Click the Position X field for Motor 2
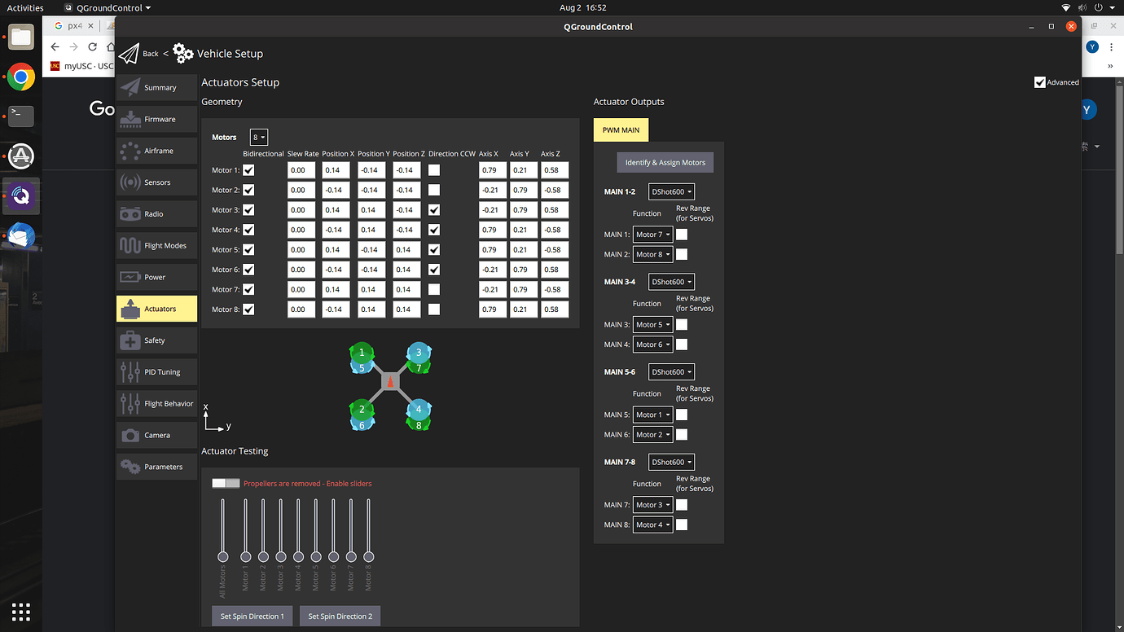 click(335, 190)
